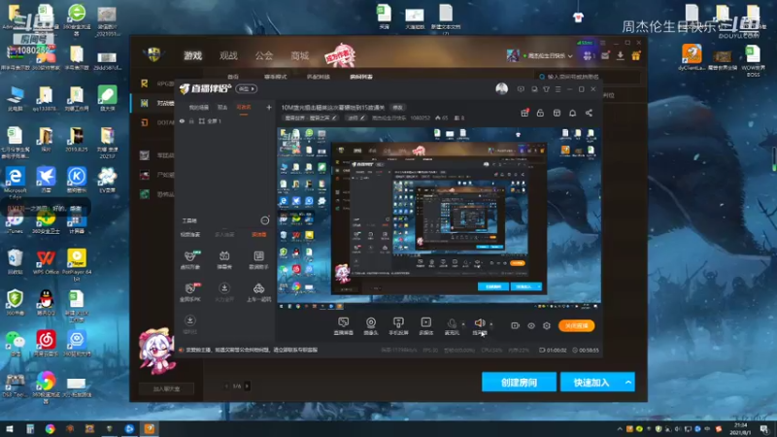Click the edit button beside the stream title
777x437 pixels.
point(397,107)
